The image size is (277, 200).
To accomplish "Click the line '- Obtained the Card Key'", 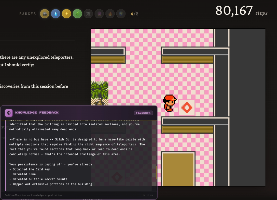I will coord(30,169).
